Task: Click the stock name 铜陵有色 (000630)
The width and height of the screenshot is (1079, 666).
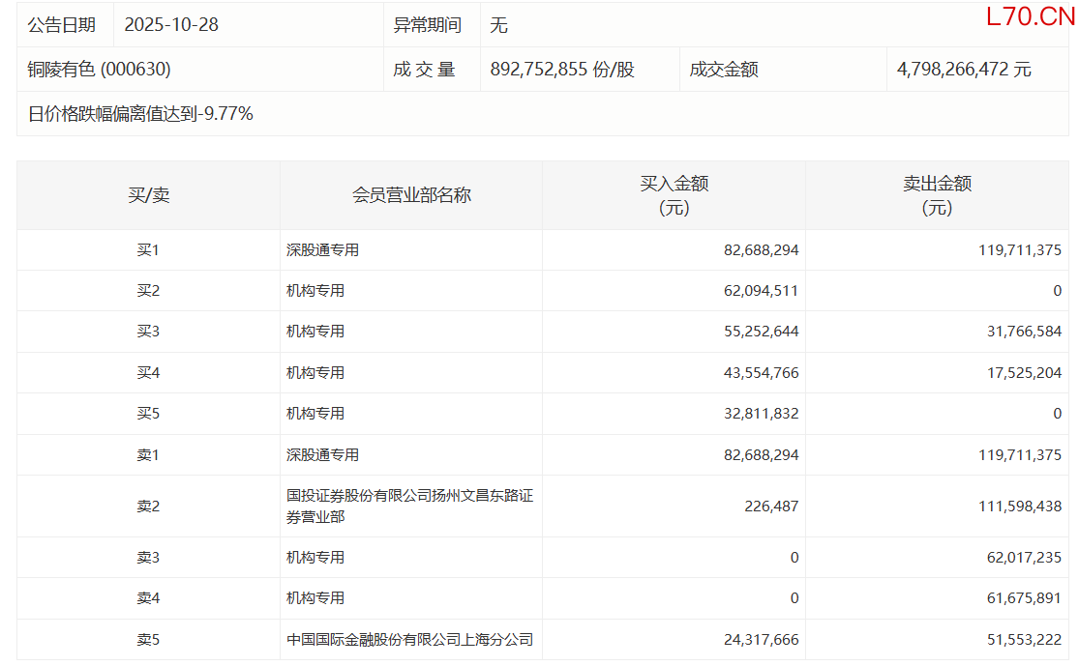Action: point(100,70)
